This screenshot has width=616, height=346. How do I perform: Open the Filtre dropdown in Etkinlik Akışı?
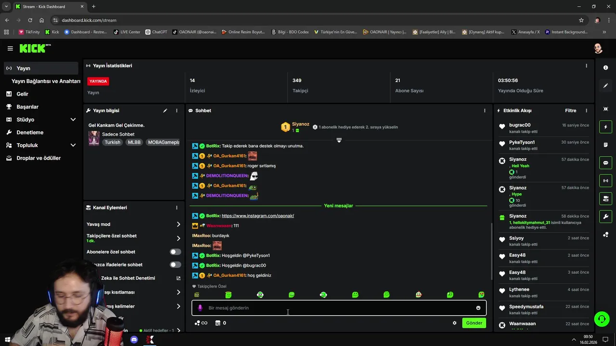click(x=570, y=111)
